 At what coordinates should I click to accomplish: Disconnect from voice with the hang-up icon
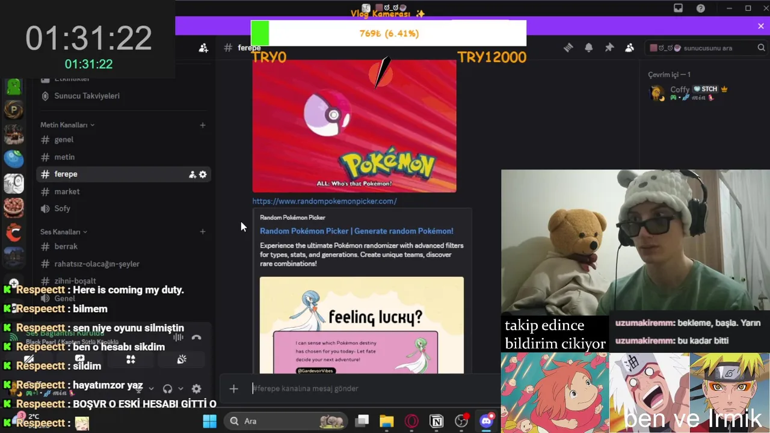(196, 337)
